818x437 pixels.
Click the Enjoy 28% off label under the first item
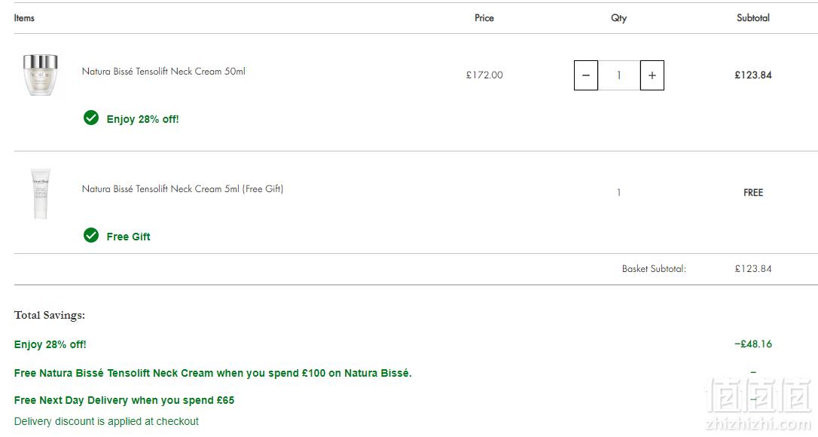[x=142, y=119]
